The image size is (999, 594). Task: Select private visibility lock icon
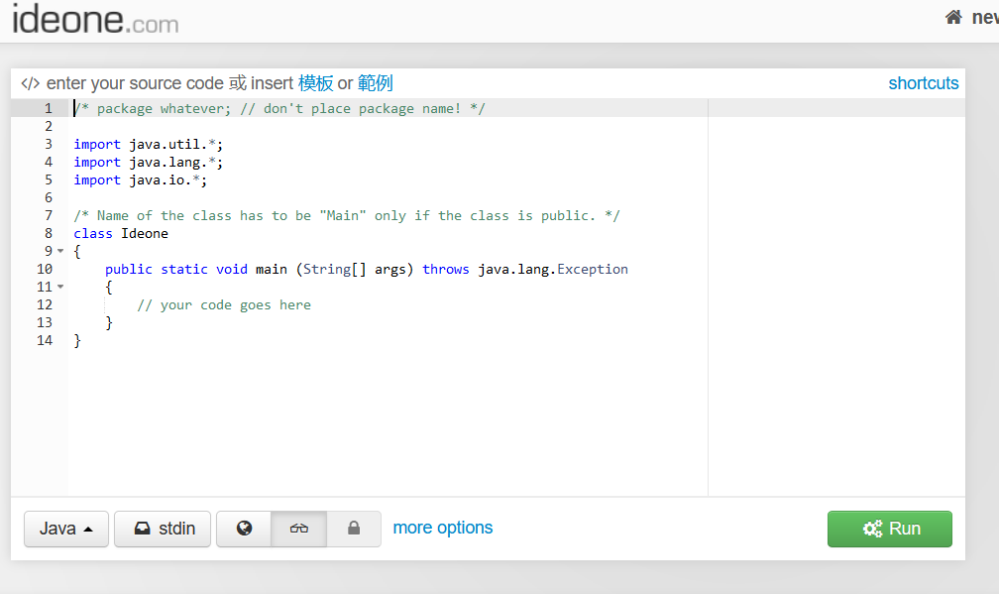coord(354,529)
